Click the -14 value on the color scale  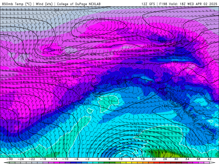pos(54,159)
